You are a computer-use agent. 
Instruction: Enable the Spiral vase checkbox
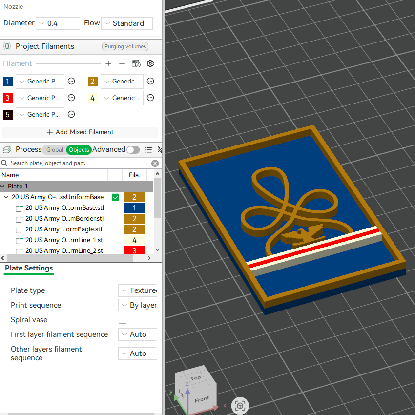[x=123, y=320]
